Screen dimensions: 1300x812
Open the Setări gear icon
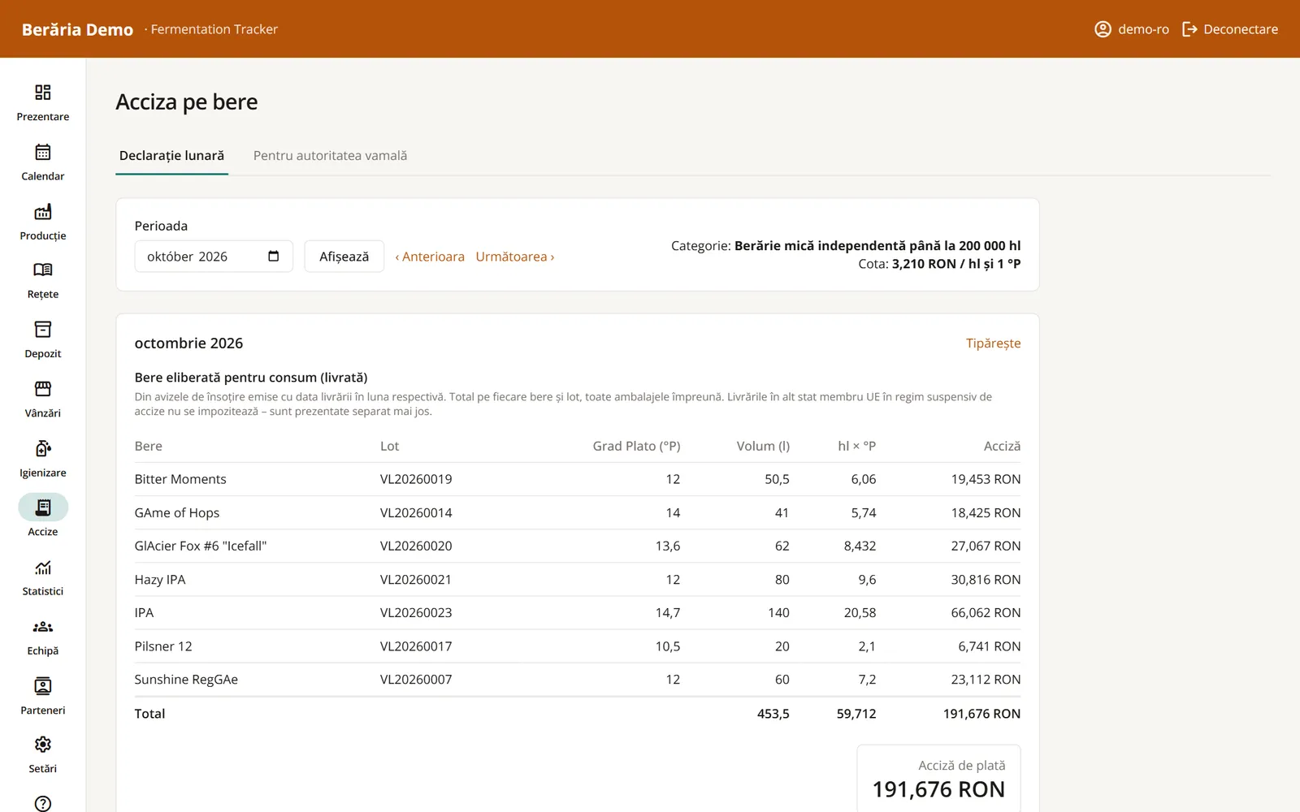(43, 744)
